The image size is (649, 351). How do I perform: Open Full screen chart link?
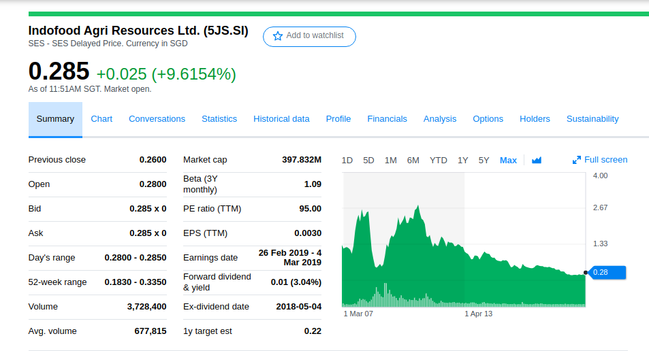tap(600, 160)
